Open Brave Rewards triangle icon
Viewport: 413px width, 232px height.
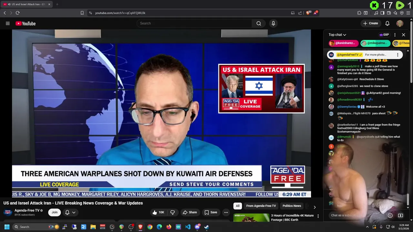click(x=316, y=13)
